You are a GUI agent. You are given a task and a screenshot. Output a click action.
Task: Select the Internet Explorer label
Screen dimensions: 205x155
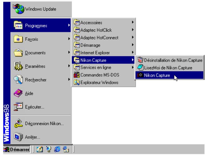pyautogui.click(x=95, y=53)
